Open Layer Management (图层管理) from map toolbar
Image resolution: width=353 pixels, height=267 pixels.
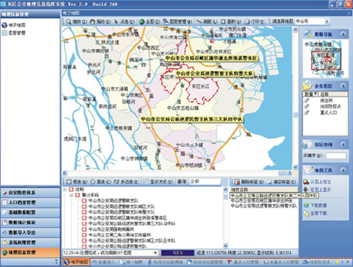[x=177, y=21]
